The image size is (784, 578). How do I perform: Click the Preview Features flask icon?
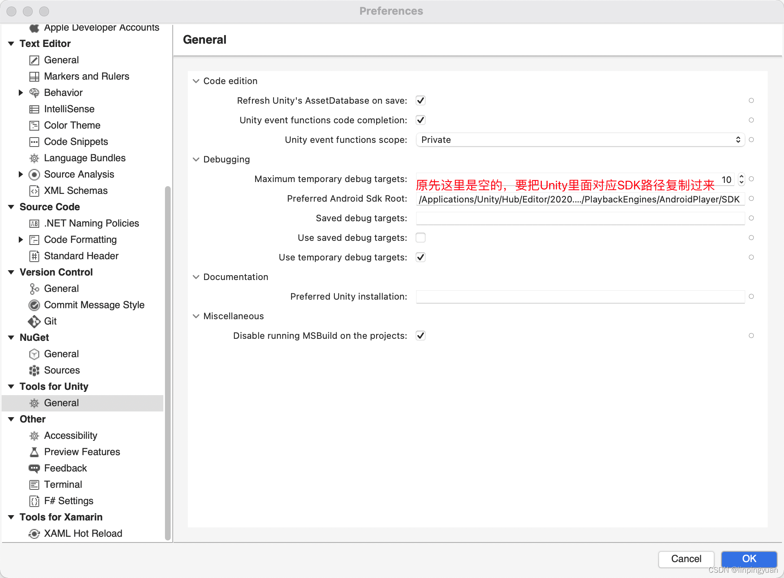tap(34, 452)
